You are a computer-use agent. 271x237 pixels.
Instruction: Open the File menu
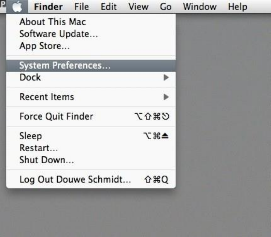pos(82,7)
